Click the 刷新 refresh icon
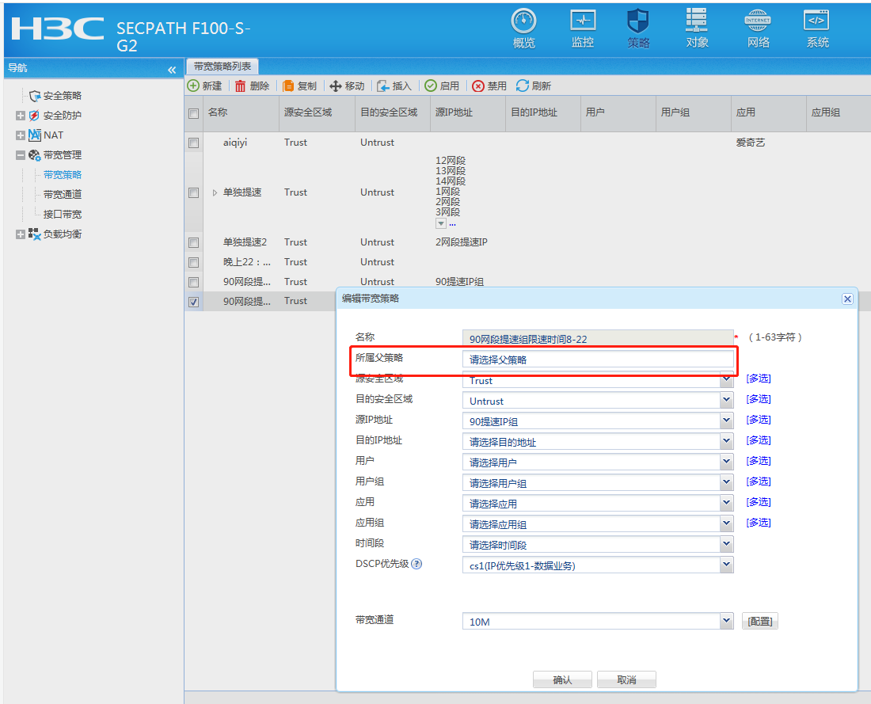 click(x=523, y=86)
